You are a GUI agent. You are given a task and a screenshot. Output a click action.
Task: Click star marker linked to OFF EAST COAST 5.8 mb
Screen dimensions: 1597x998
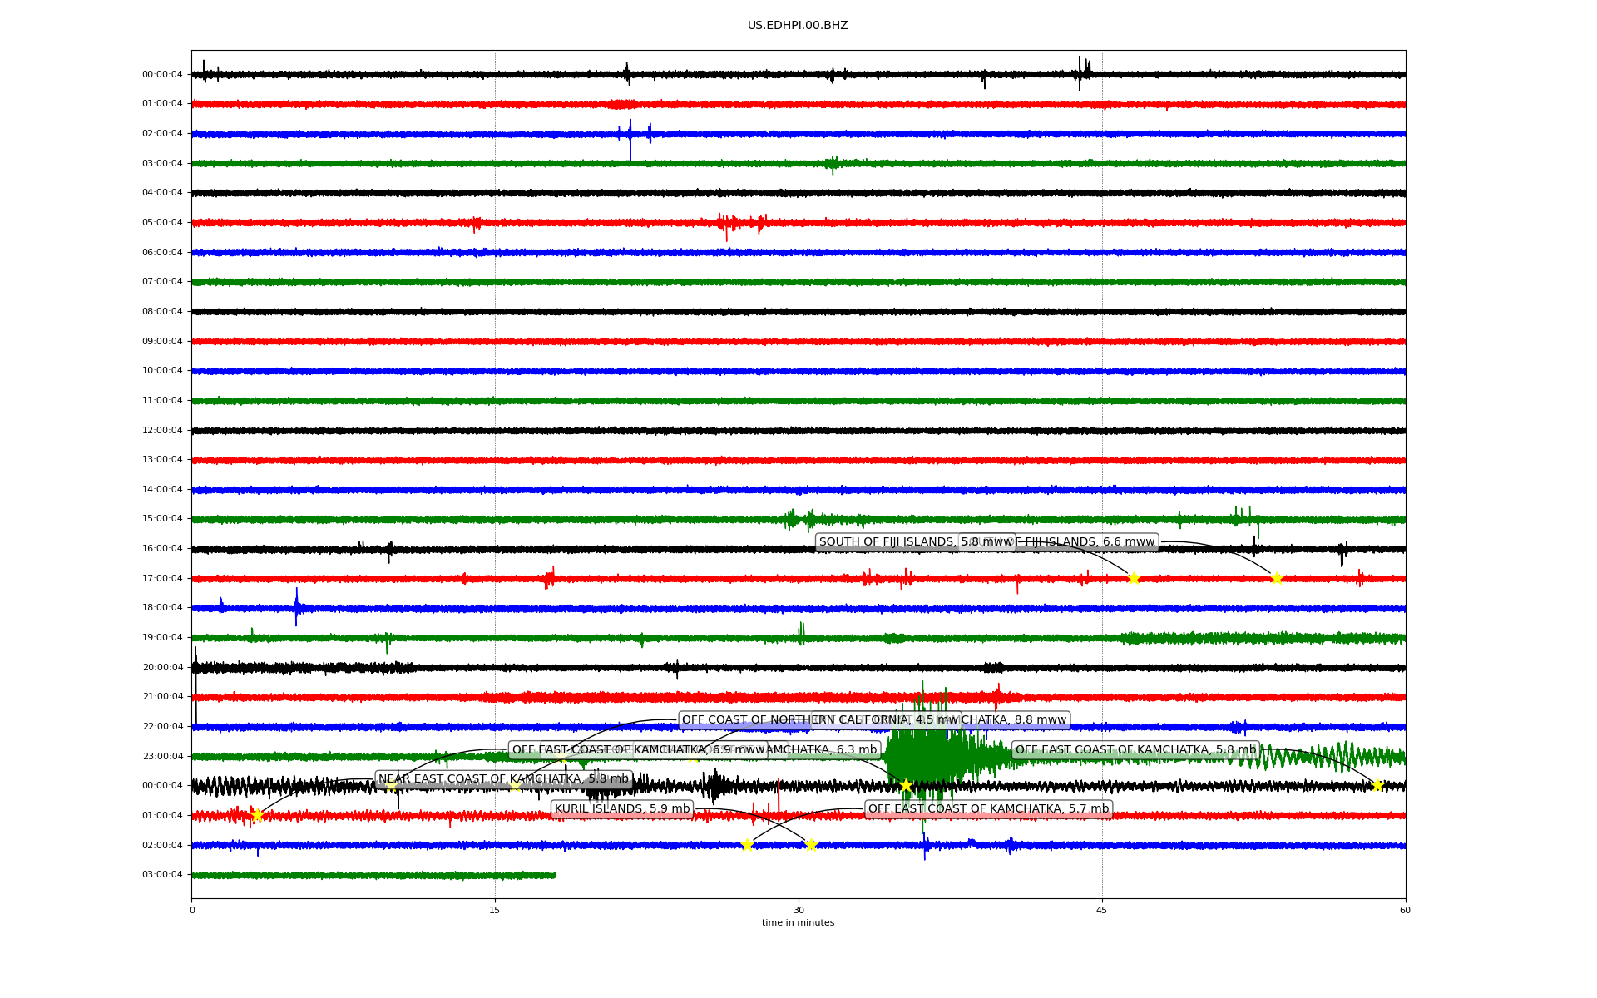coord(1377,786)
